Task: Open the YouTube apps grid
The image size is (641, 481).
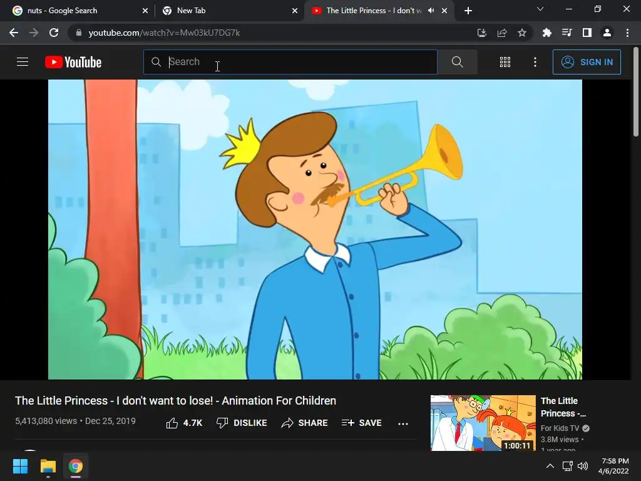Action: pos(505,62)
